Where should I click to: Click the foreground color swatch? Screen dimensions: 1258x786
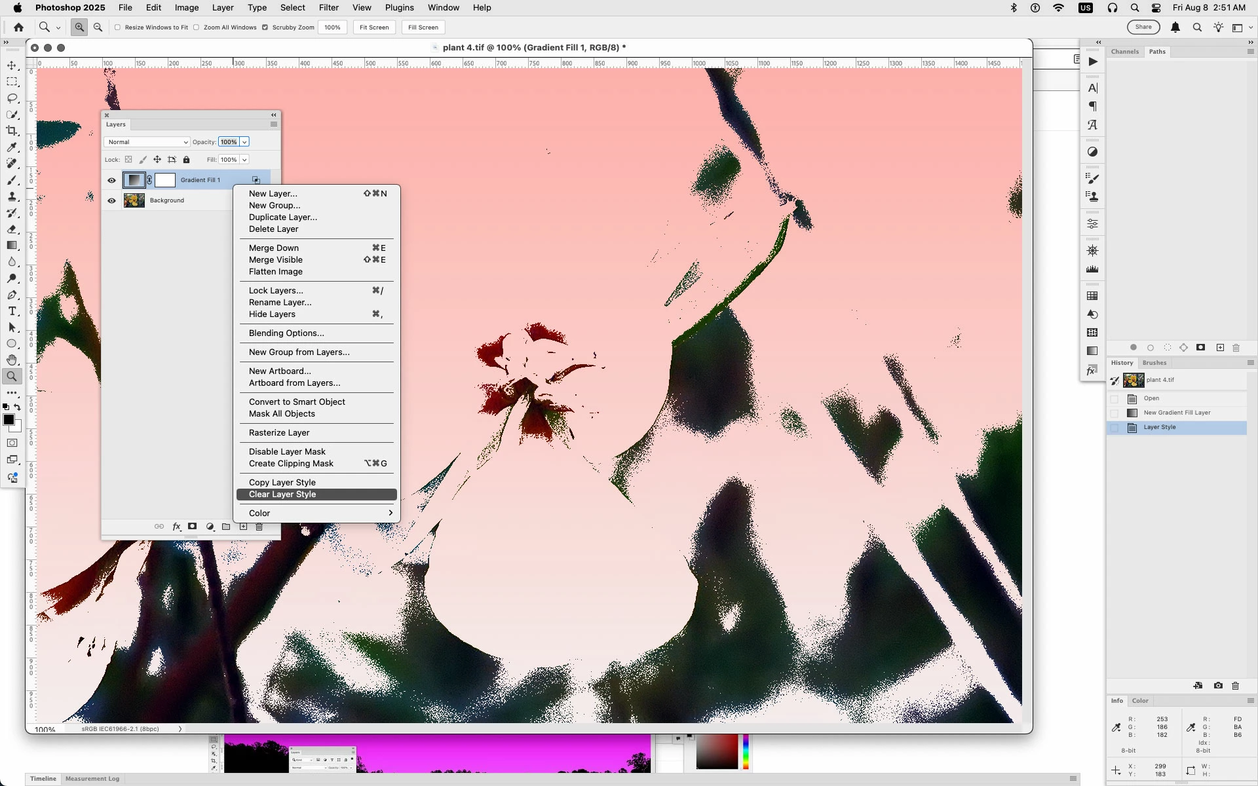coord(9,420)
